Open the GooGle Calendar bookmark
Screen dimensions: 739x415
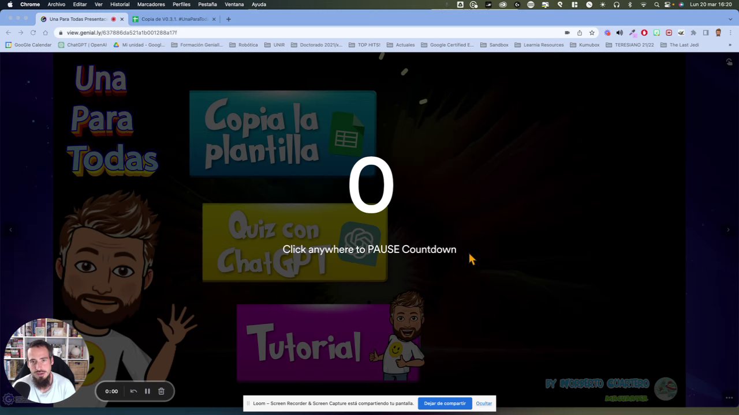28,45
